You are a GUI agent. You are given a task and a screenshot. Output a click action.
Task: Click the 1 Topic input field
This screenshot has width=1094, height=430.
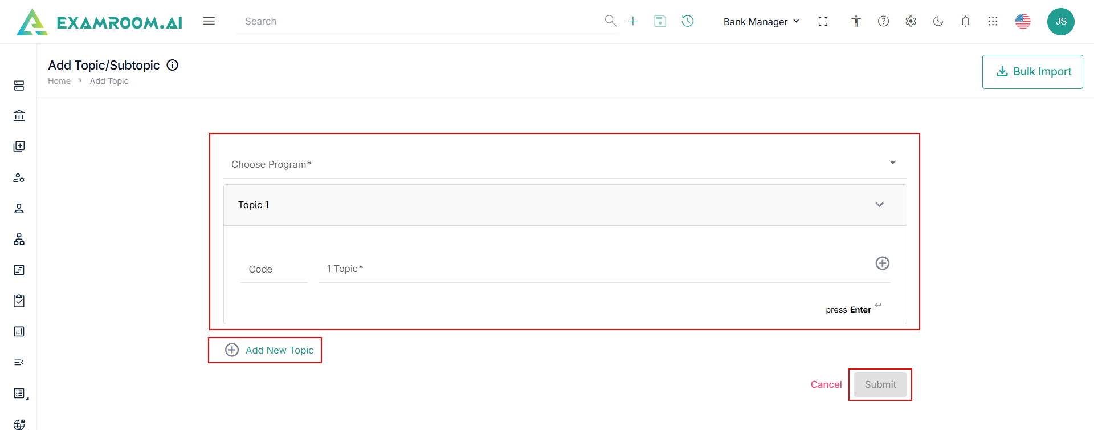593,269
